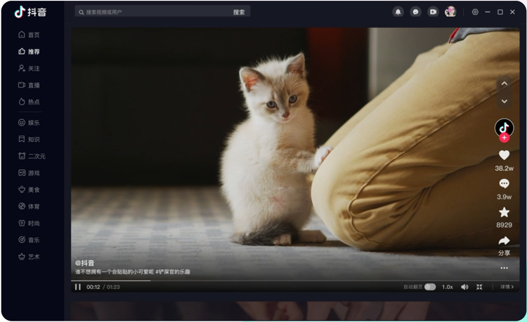Mute the video using the speaker icon

464,287
